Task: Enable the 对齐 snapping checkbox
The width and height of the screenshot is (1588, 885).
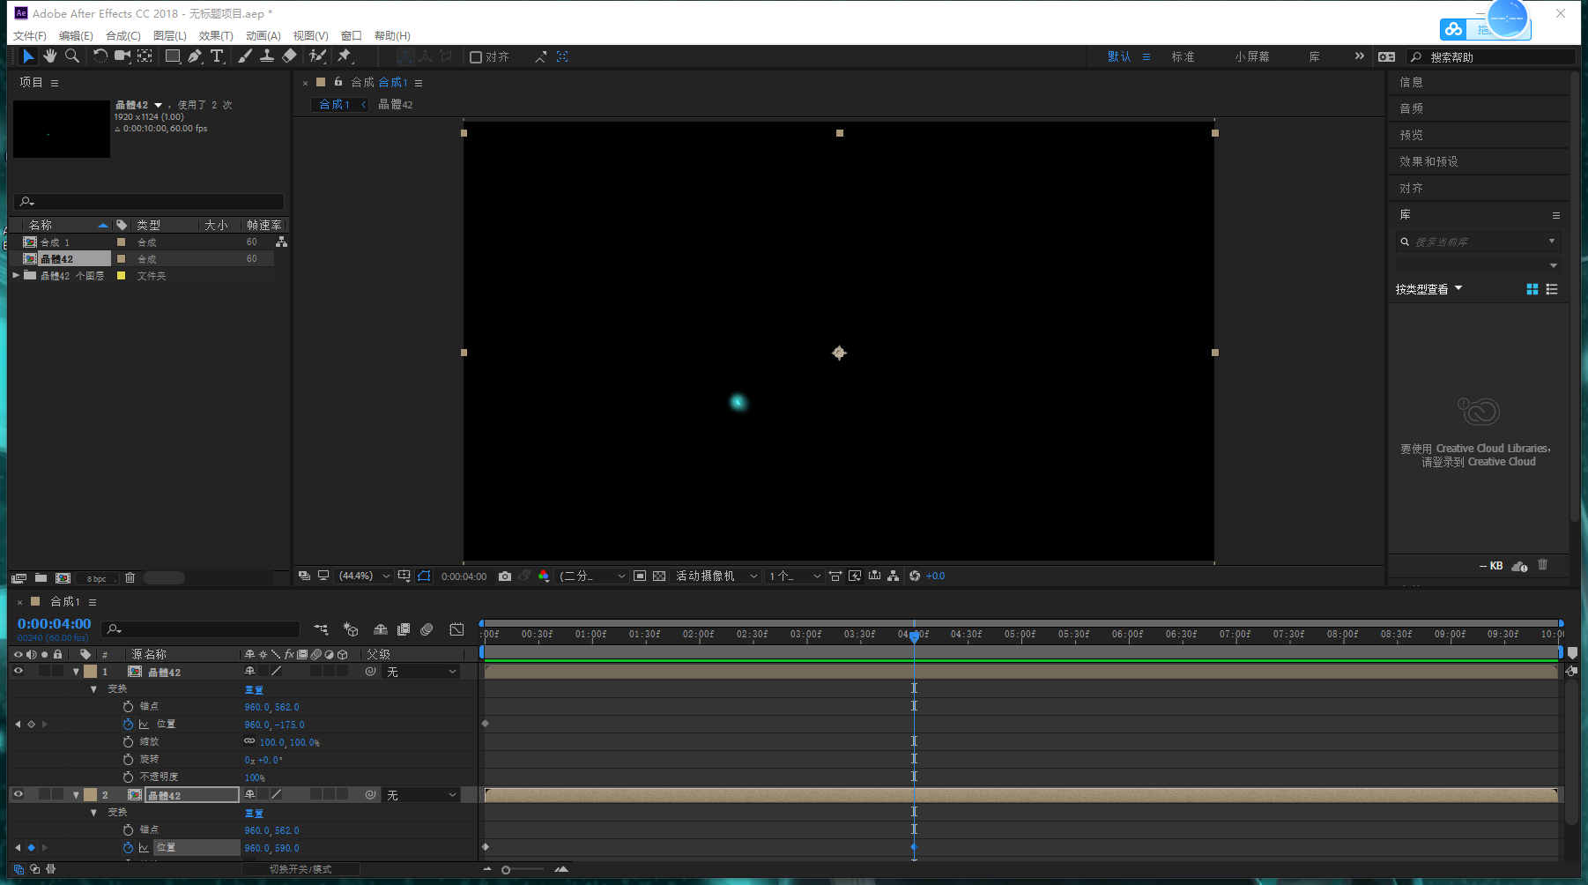Action: pyautogui.click(x=476, y=57)
